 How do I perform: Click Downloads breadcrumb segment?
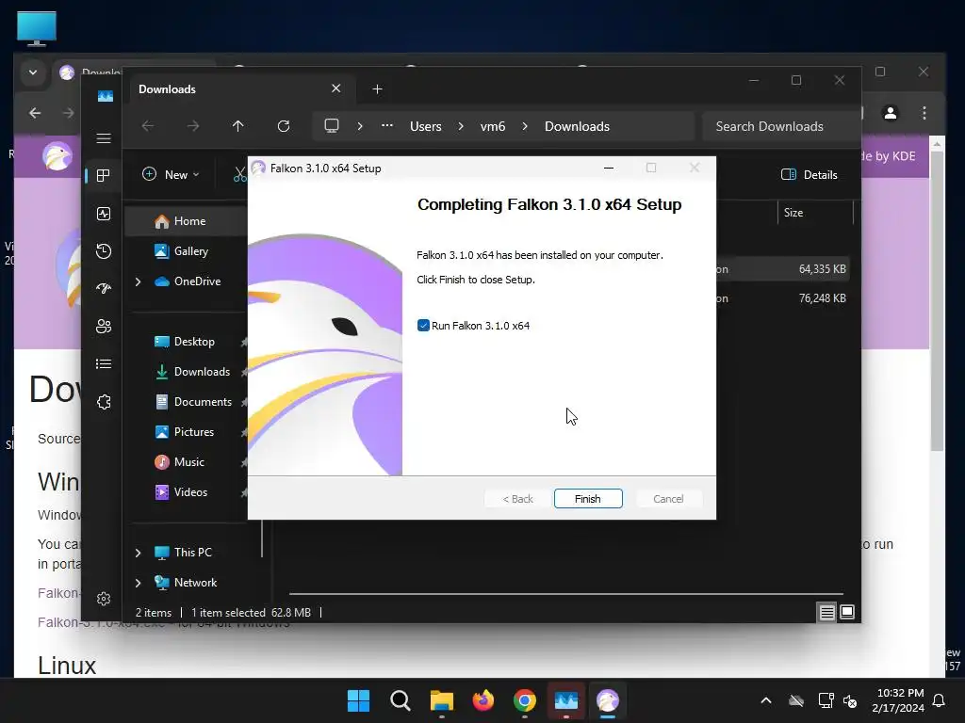click(577, 126)
